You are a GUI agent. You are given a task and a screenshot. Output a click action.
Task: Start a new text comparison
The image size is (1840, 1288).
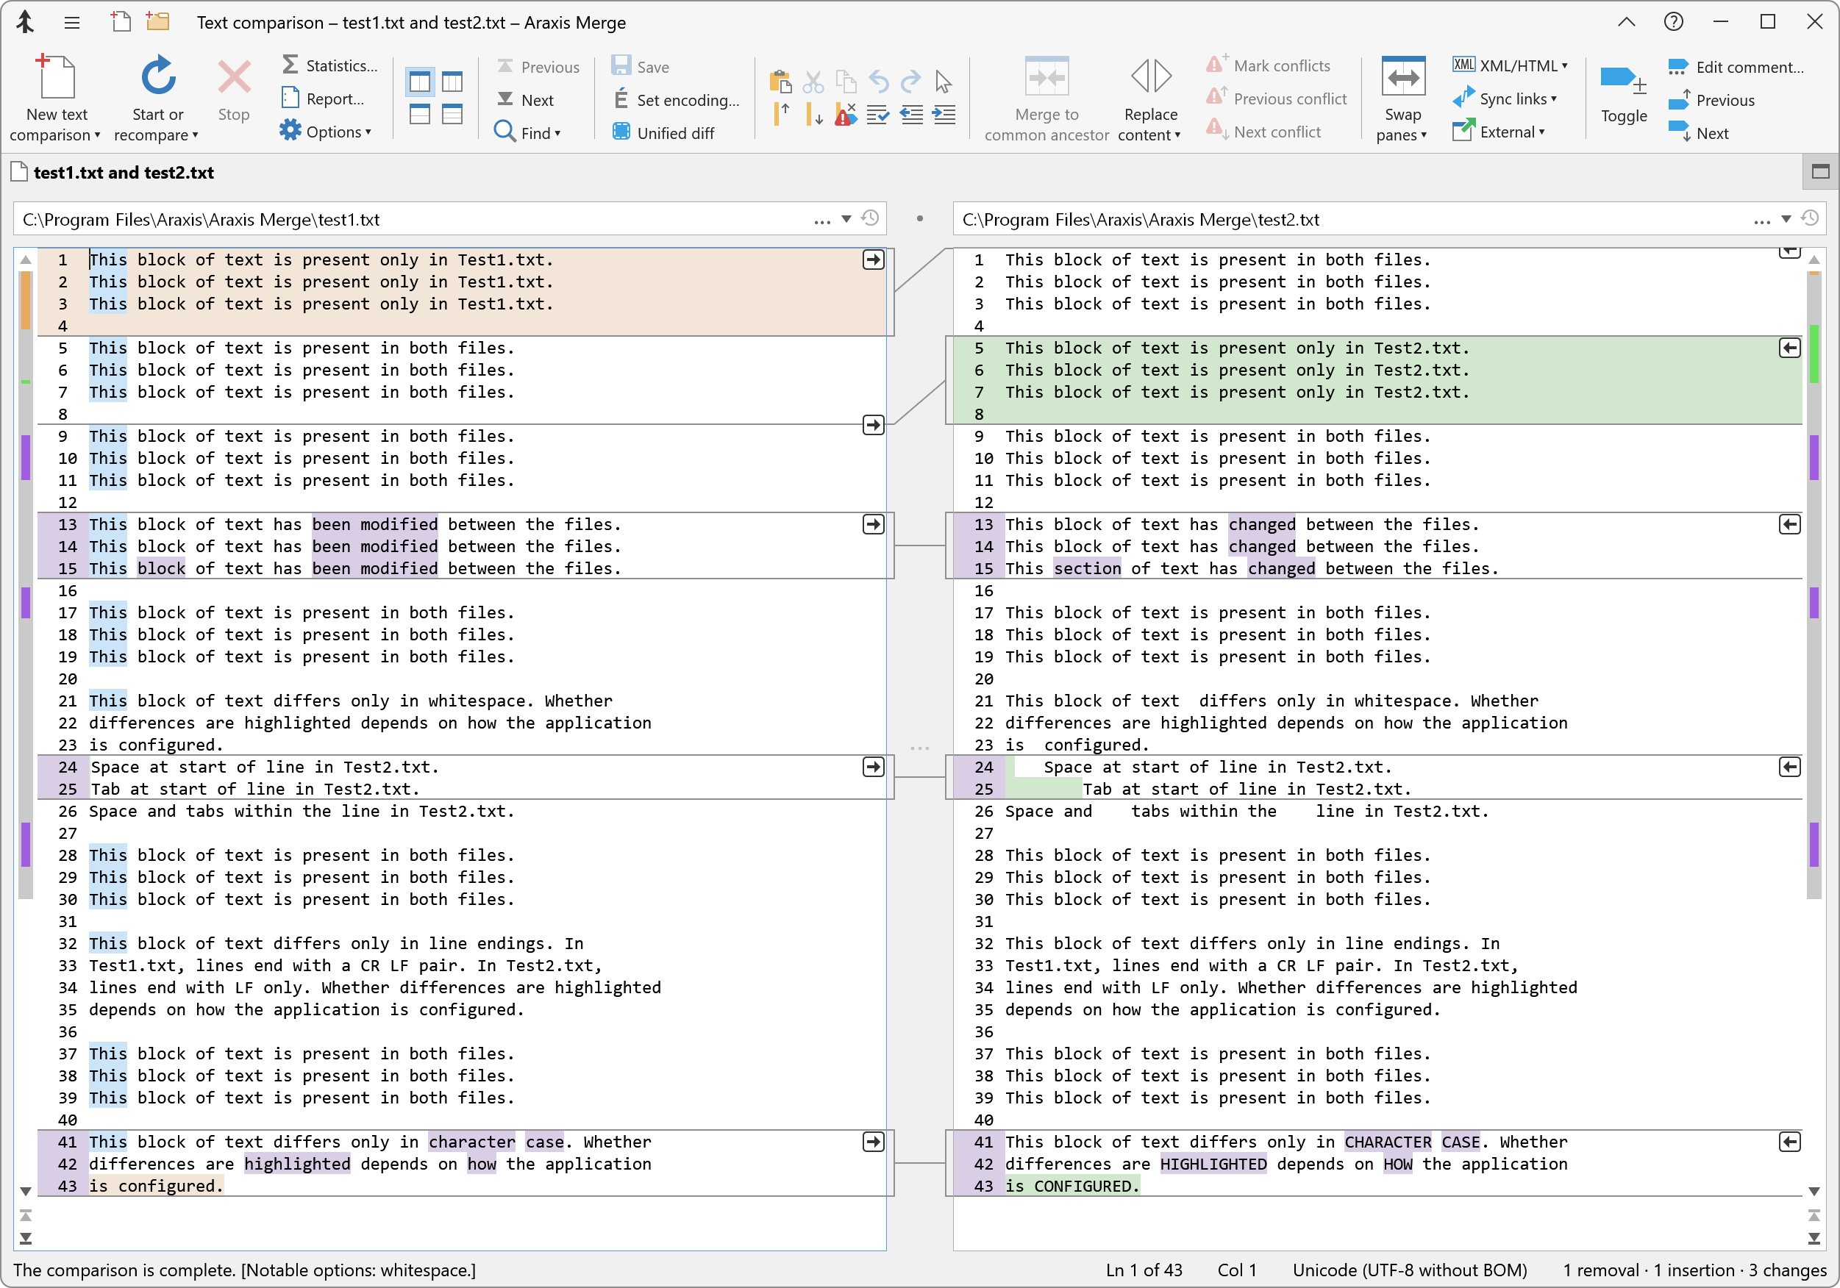(x=54, y=96)
